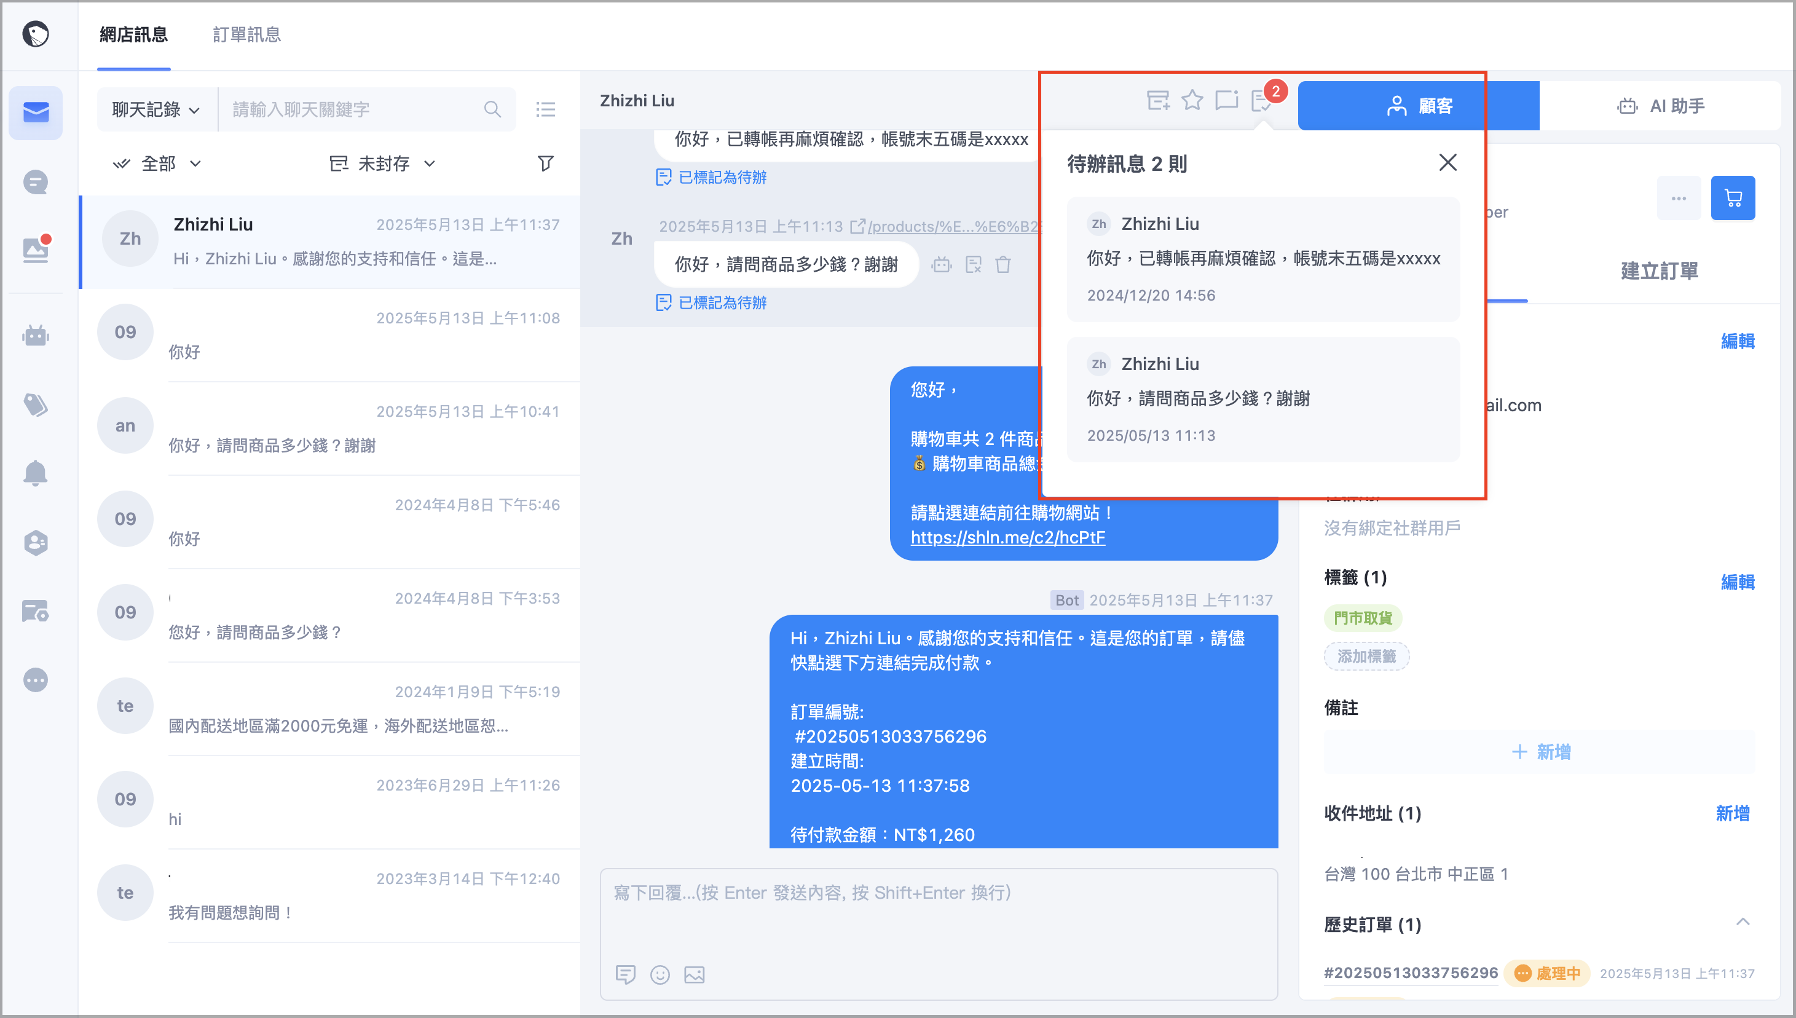Open the 09 conversation dated 下午5:46

pos(330,523)
